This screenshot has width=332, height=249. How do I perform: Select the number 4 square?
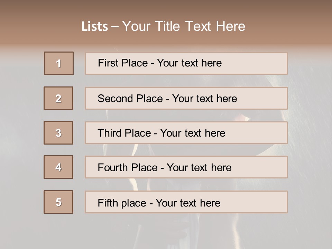click(x=58, y=167)
